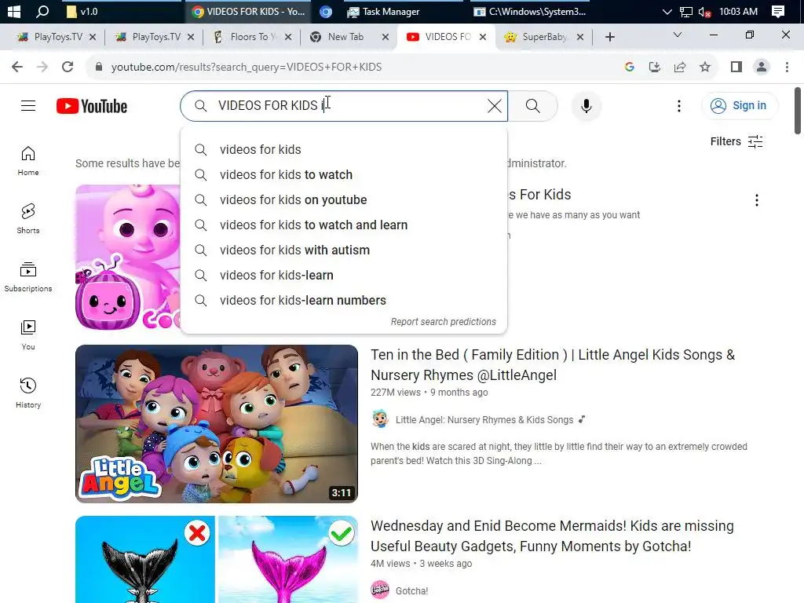The height and width of the screenshot is (603, 804).
Task: Click the muted volume tray icon
Action: point(704,11)
